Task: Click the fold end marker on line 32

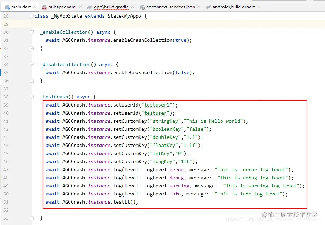Action: (x=32, y=48)
